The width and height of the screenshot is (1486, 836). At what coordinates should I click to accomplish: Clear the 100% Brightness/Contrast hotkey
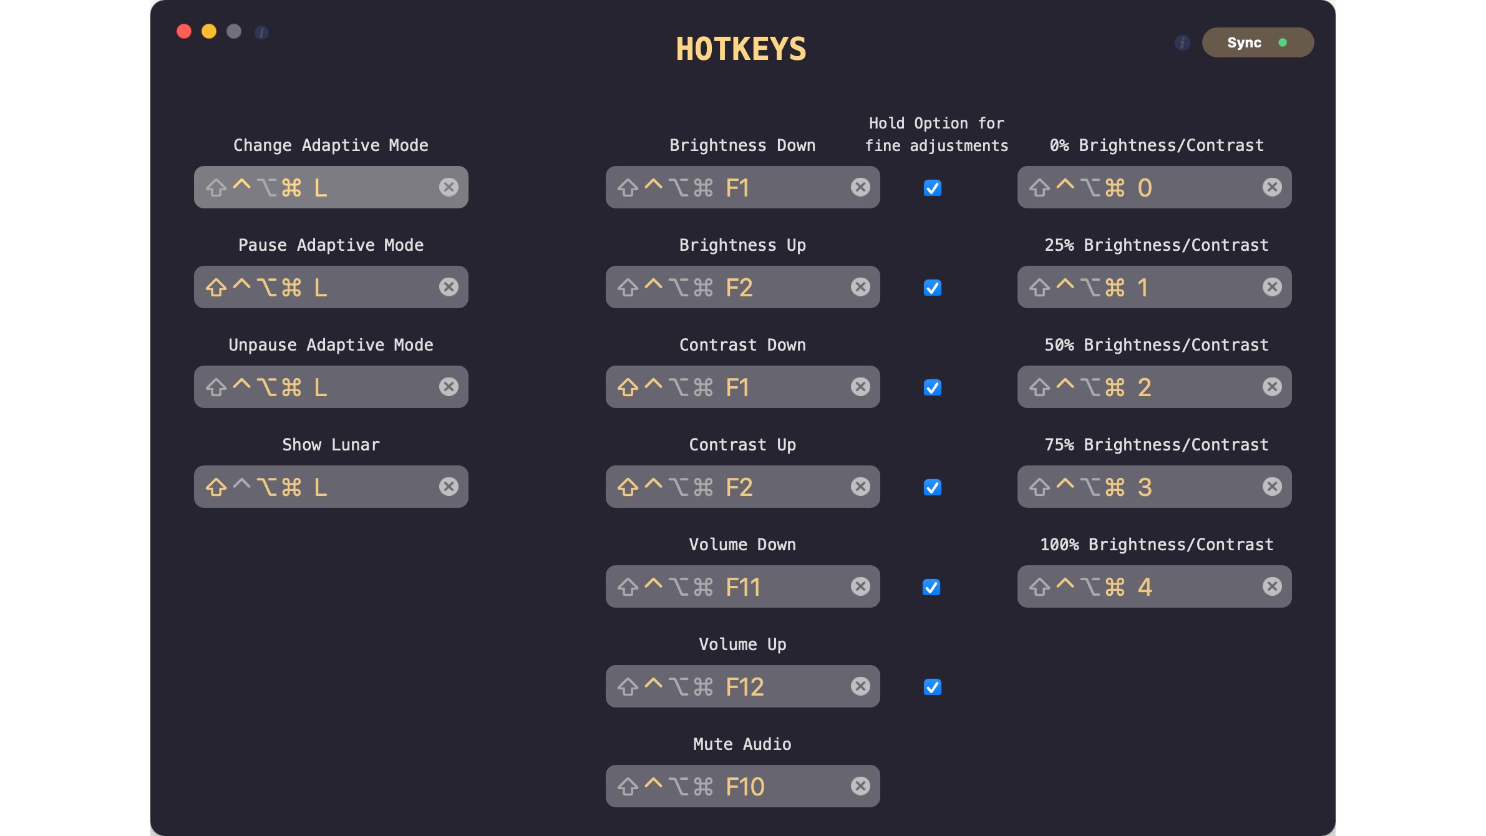[1272, 586]
